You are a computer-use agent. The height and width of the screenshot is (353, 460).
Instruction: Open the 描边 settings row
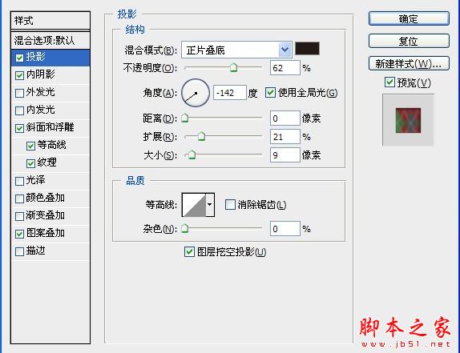(x=50, y=251)
